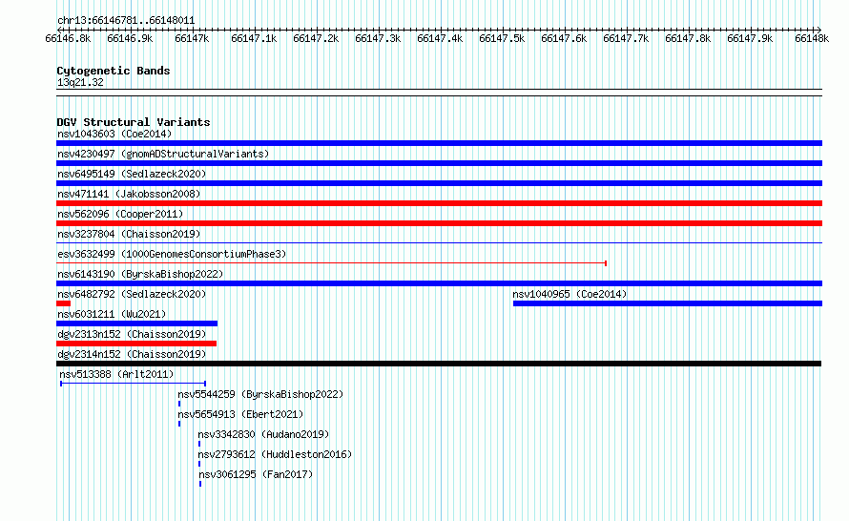Click the 66147.3k ruler label
The image size is (849, 521).
[x=378, y=38]
